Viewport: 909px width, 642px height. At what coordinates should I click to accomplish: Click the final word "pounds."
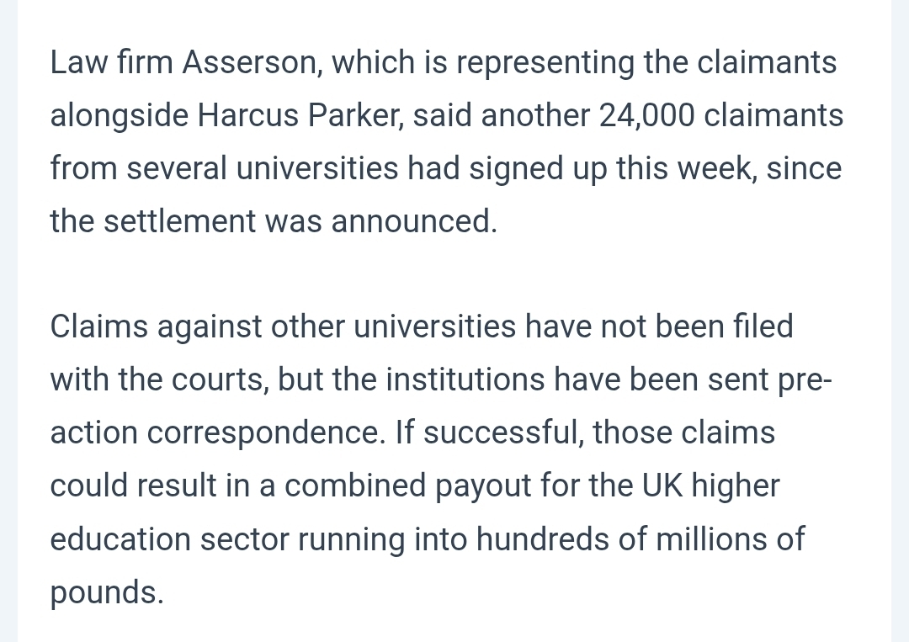click(x=107, y=592)
